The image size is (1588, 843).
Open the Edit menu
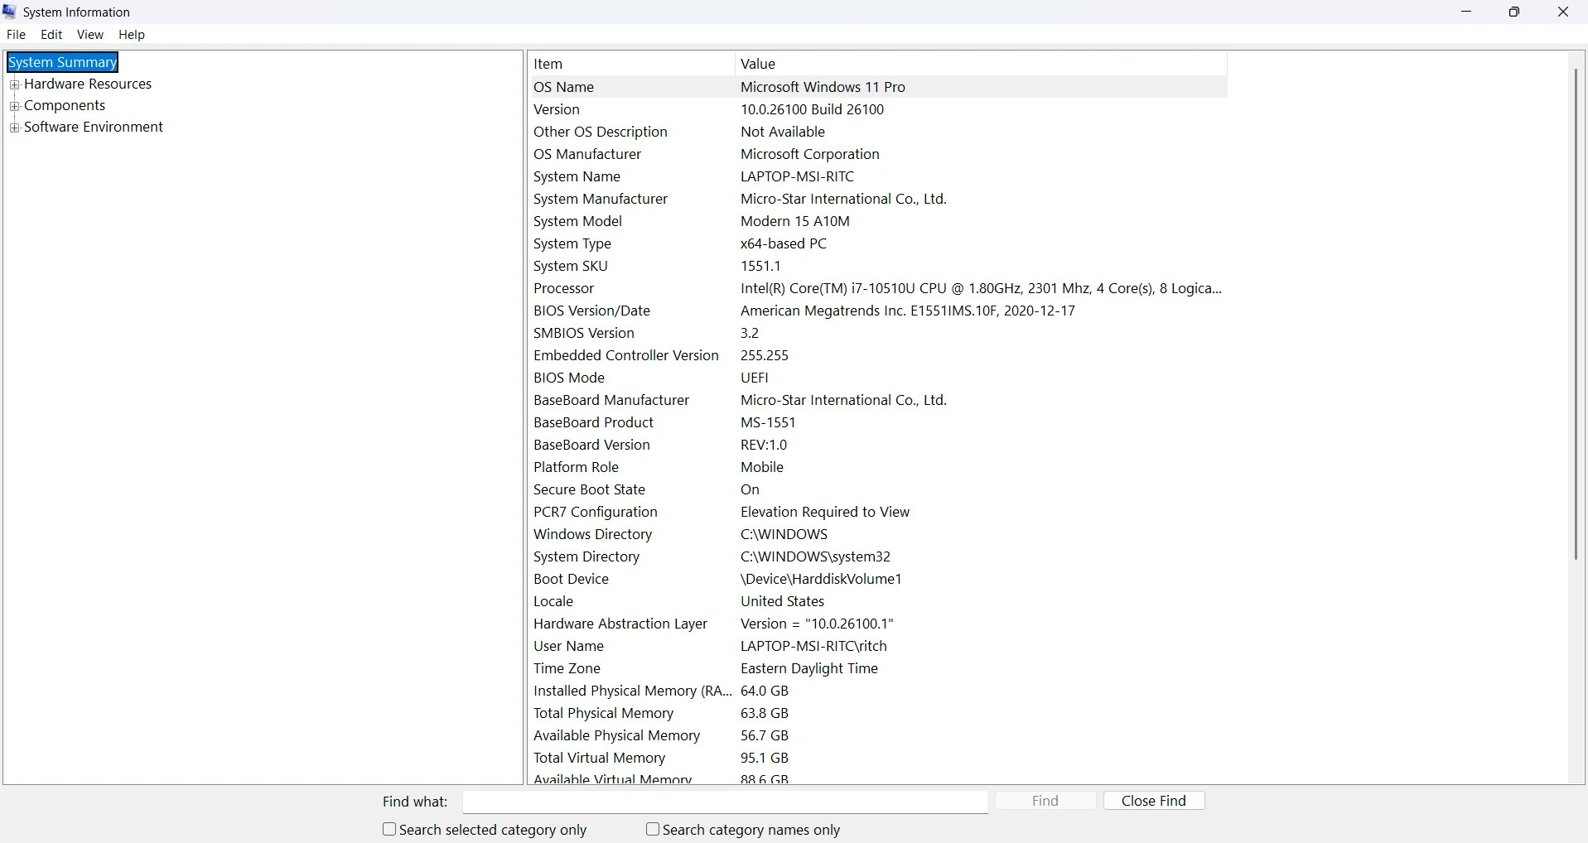[51, 35]
